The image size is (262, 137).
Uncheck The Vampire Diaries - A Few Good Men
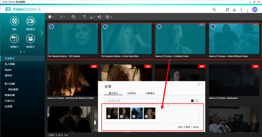point(105,27)
